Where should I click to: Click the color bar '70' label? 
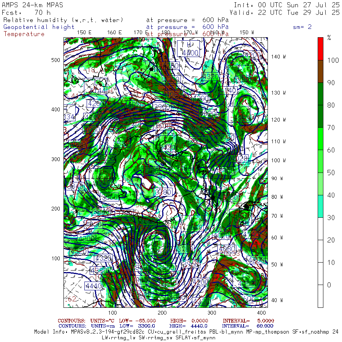pyautogui.click(x=331, y=128)
